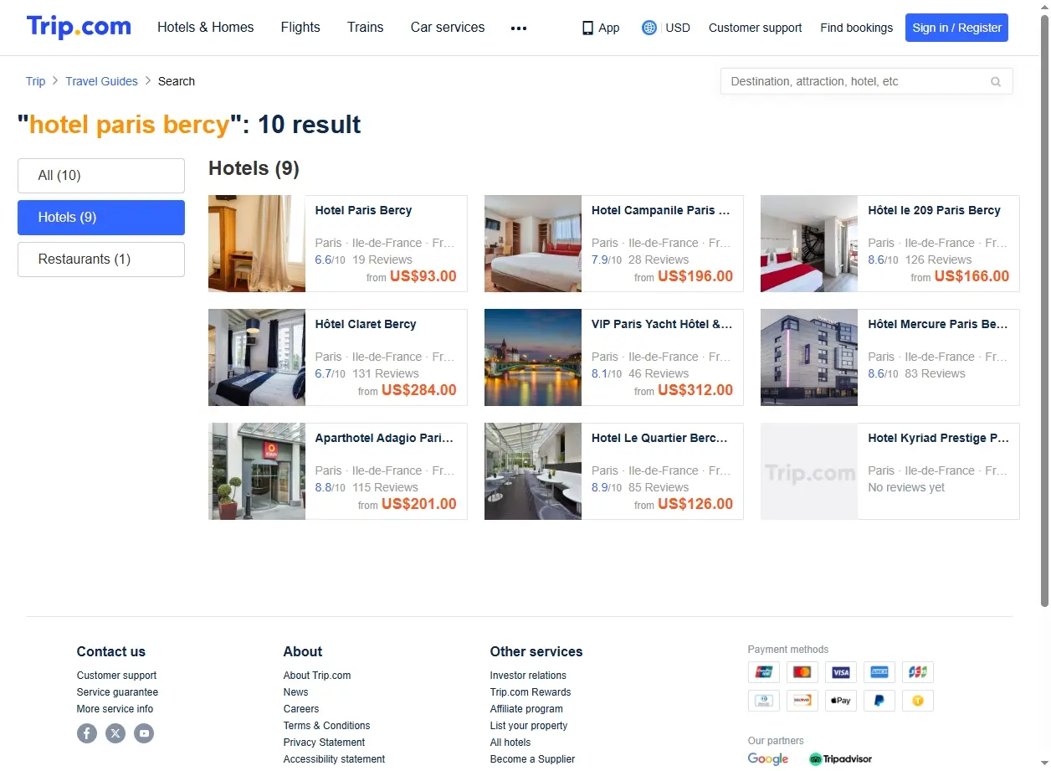Open Privacy Statement footer link

(x=324, y=743)
